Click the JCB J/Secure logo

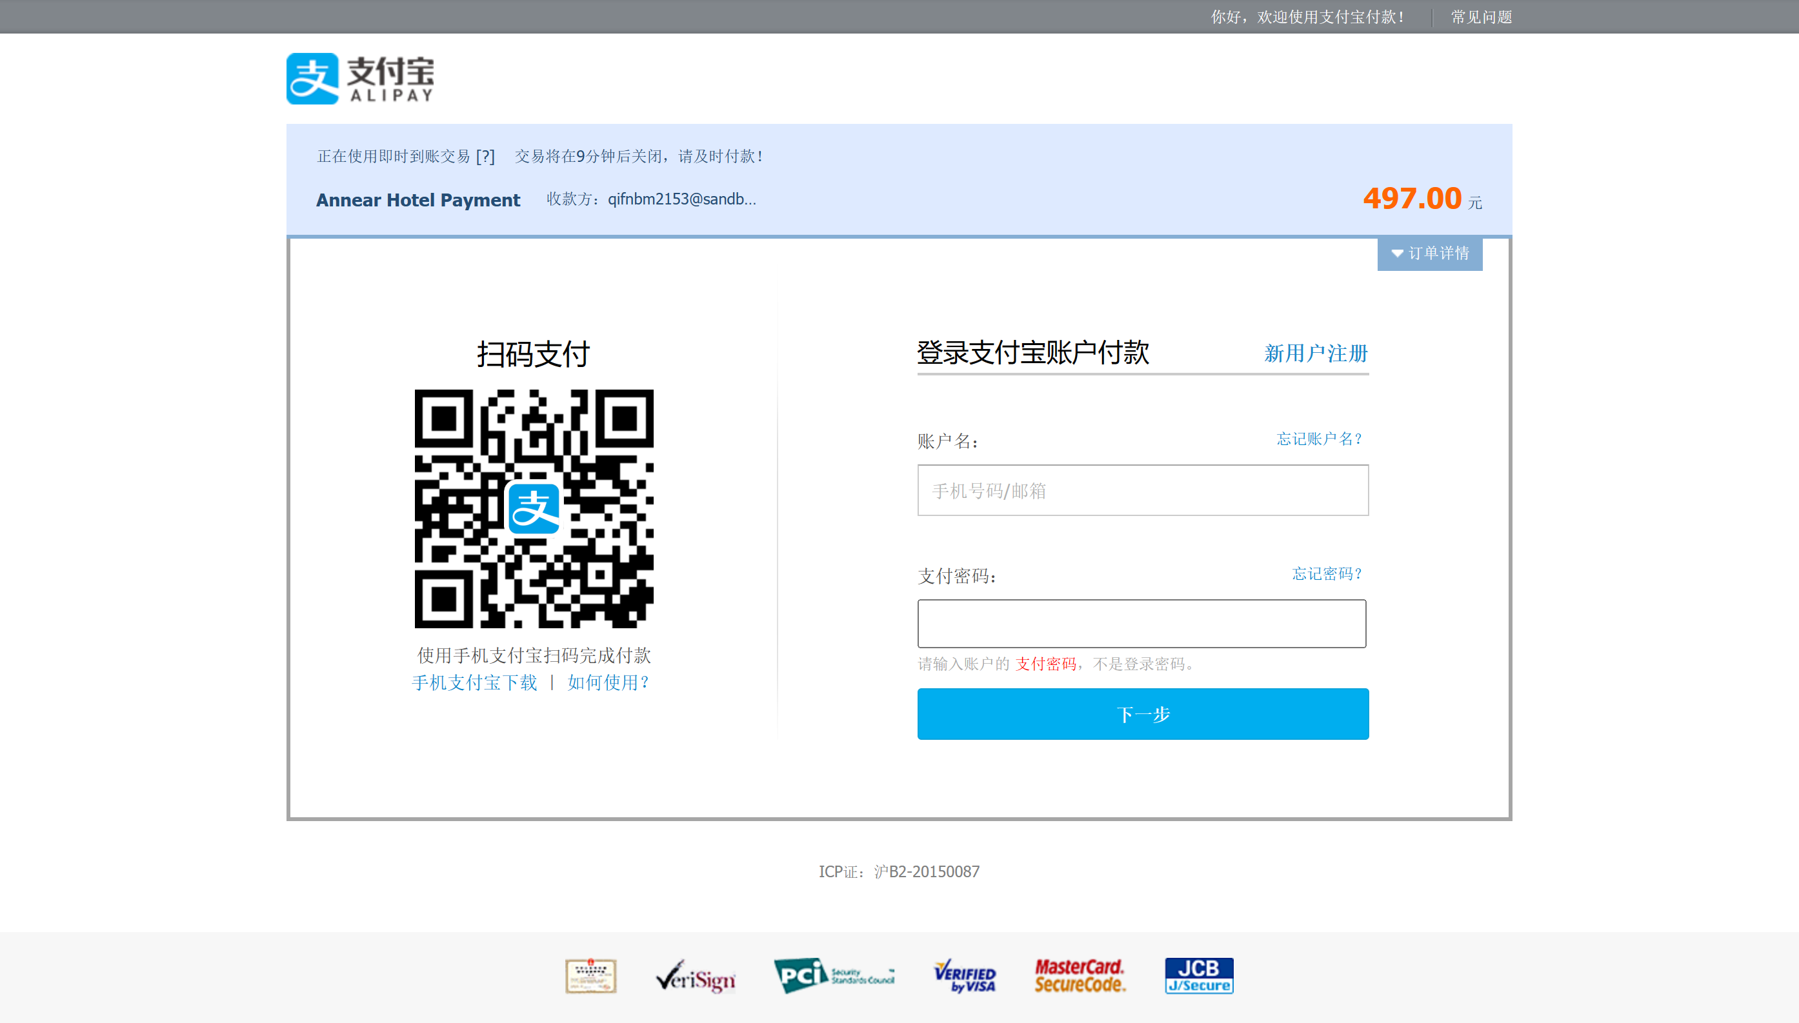pyautogui.click(x=1199, y=976)
